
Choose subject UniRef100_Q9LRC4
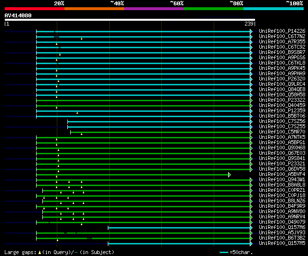[282, 84]
